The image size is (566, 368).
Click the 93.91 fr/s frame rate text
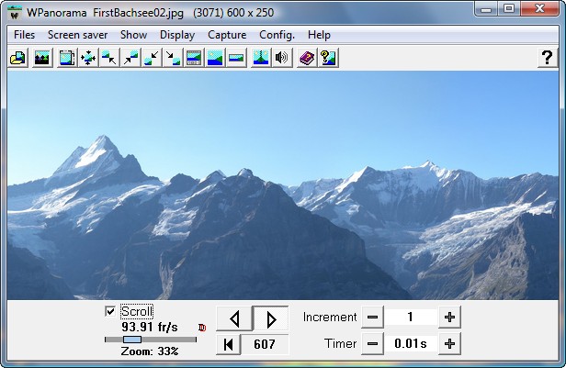point(150,327)
